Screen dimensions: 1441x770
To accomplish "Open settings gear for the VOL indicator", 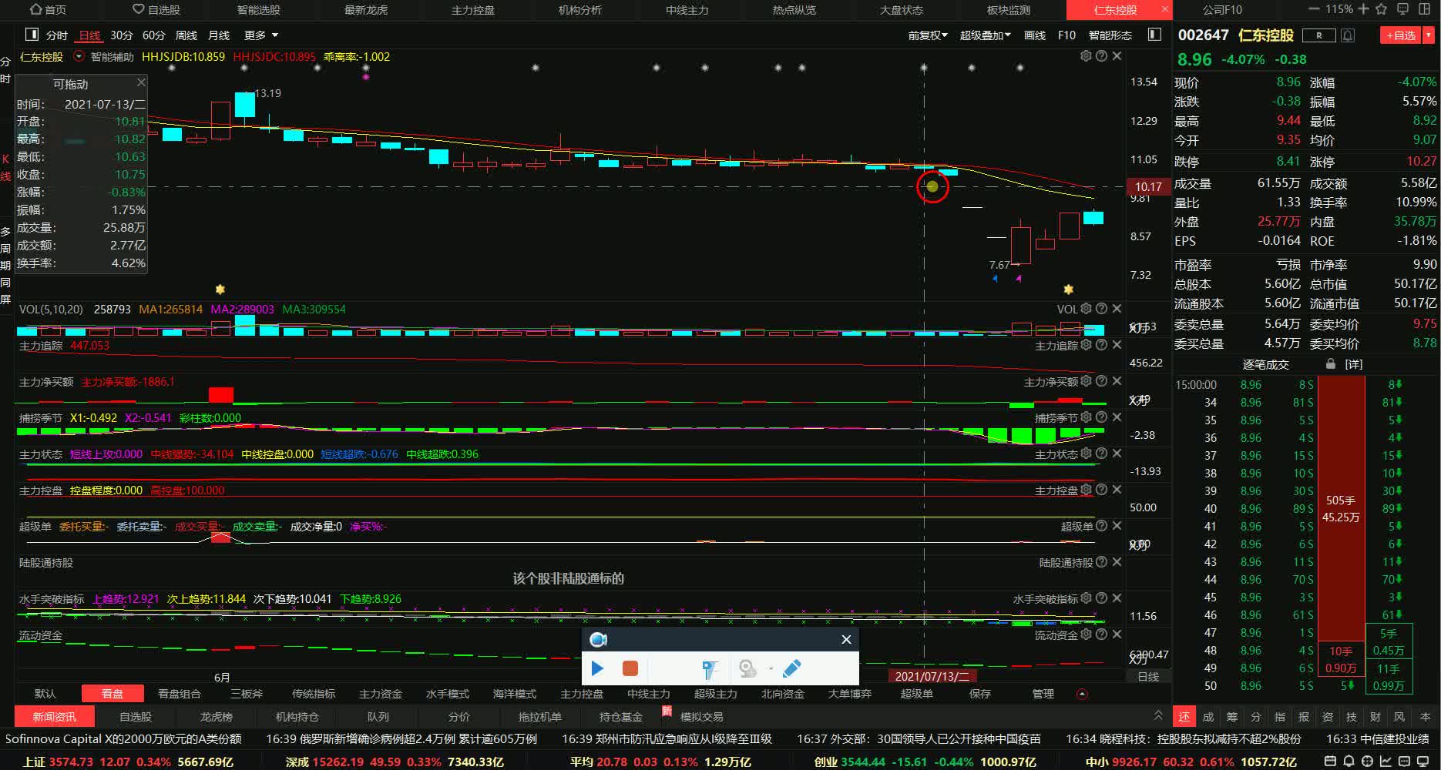I will (1086, 309).
